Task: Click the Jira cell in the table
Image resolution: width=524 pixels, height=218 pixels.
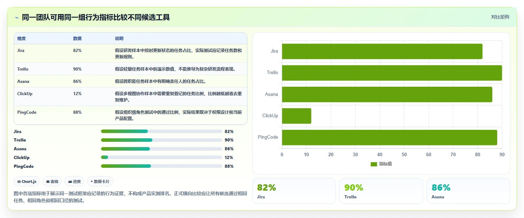Action: (21, 51)
